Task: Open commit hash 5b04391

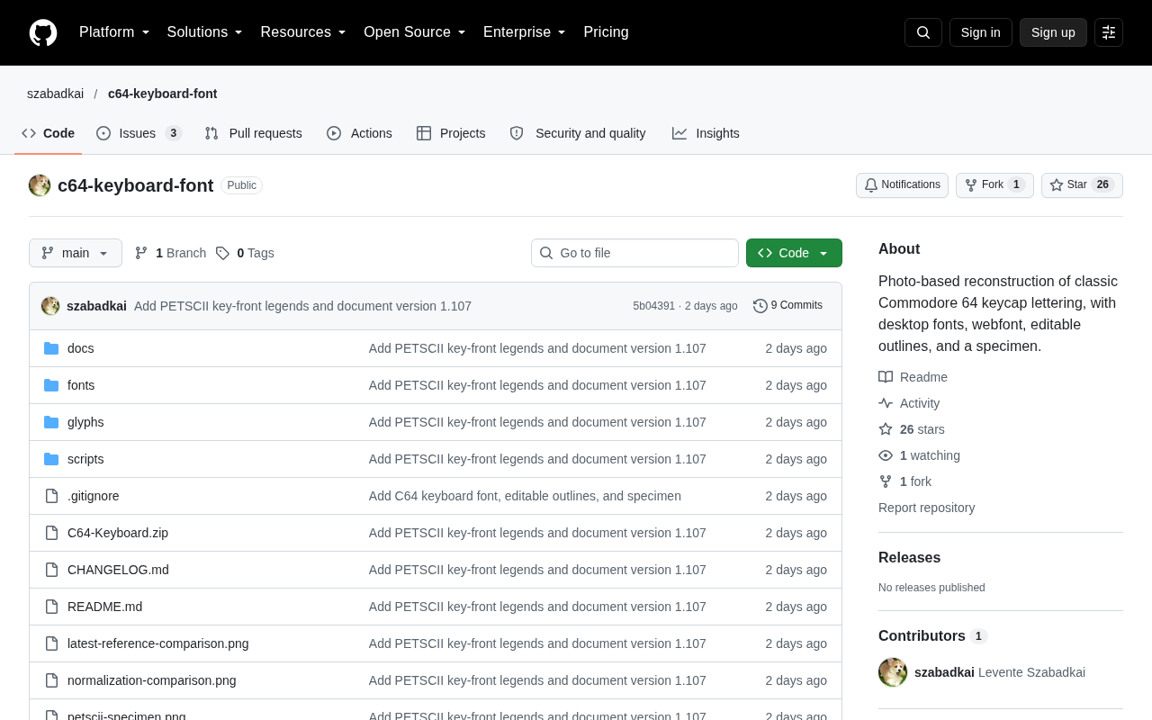Action: 653,306
